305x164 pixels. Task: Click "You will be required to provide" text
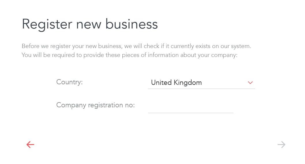[52, 55]
